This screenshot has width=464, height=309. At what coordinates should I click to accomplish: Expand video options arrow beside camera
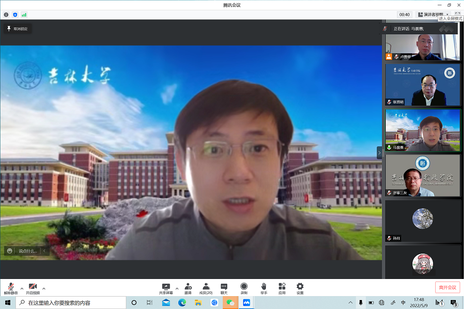[x=44, y=288]
